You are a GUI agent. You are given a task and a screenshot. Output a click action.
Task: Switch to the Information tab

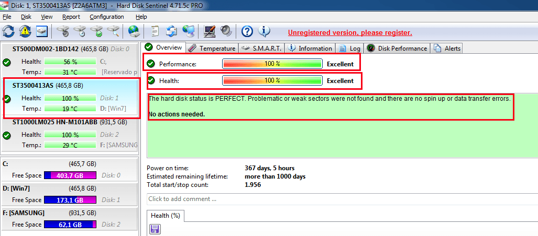point(311,49)
